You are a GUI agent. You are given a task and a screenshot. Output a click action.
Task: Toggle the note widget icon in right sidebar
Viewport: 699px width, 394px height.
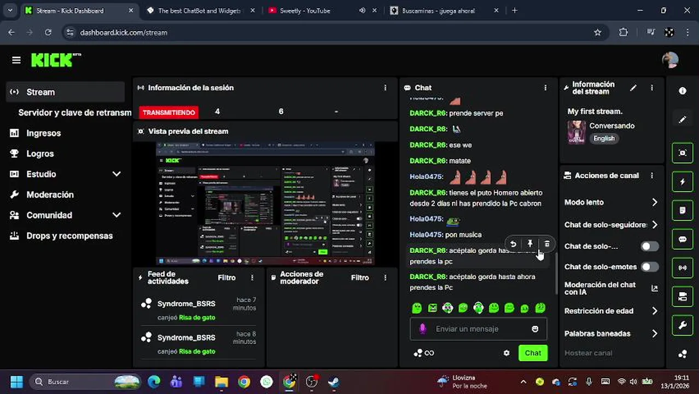point(682,210)
